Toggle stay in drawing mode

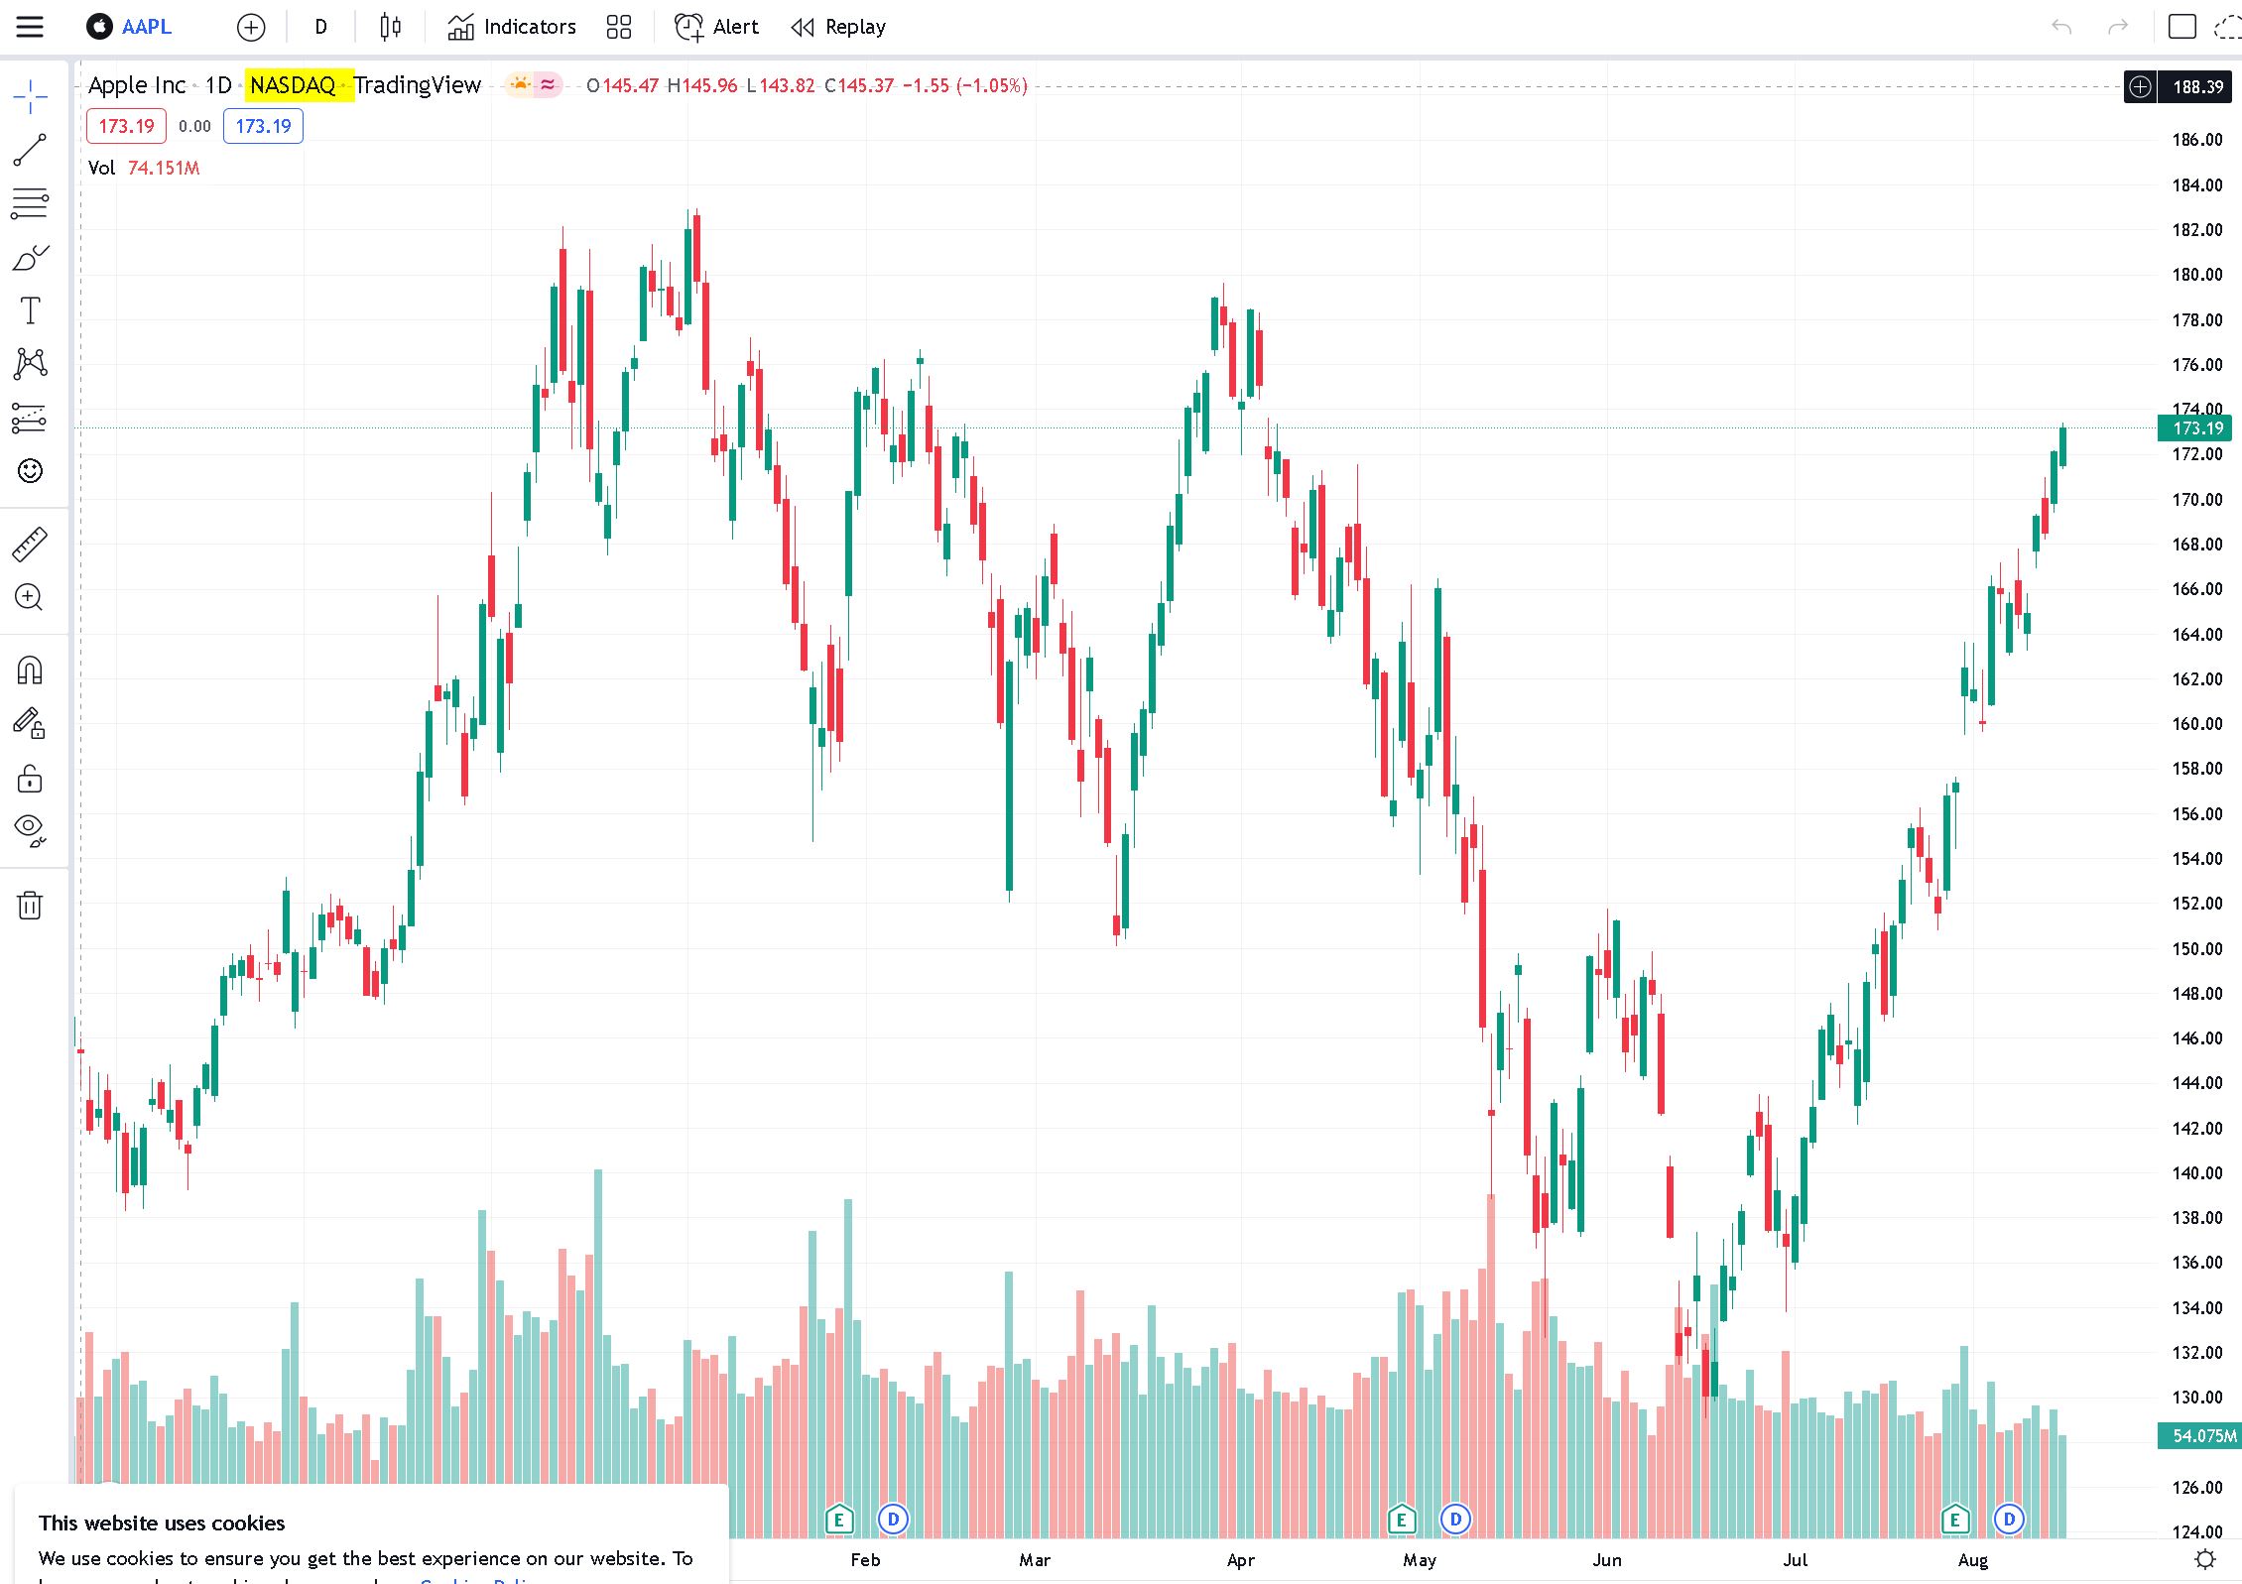(x=30, y=724)
